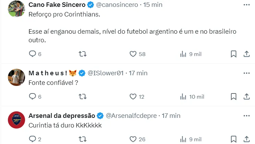Reply to Matheus's 'Fonte confiável' tweet
This screenshot has width=255, height=144.
tap(33, 97)
